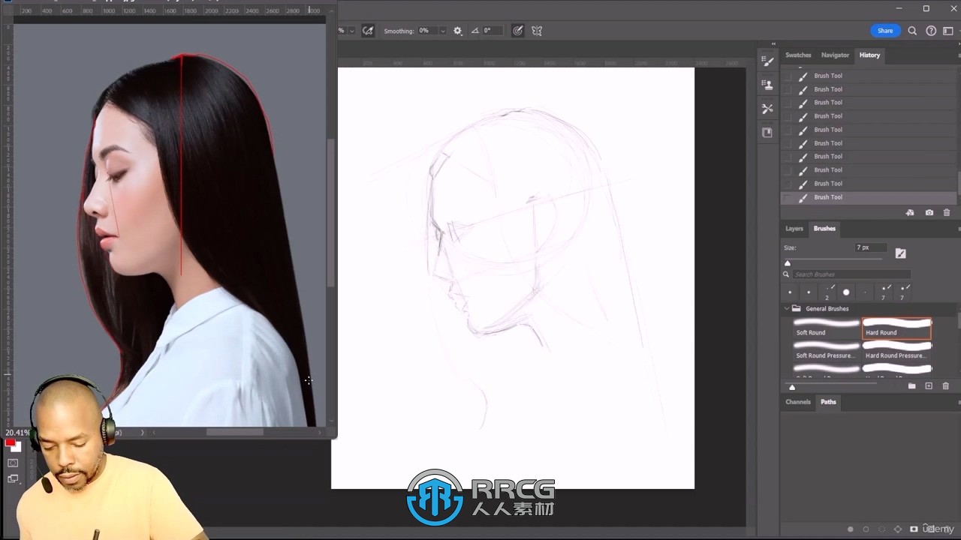Select the Paths tab
The image size is (961, 540).
828,402
